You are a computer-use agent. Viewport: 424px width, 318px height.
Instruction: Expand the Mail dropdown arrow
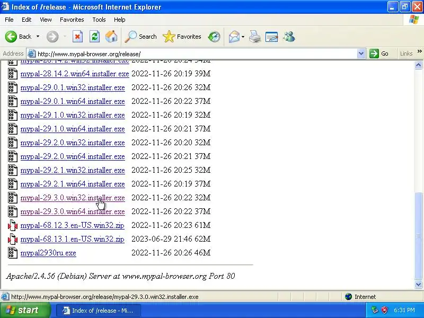(x=243, y=37)
